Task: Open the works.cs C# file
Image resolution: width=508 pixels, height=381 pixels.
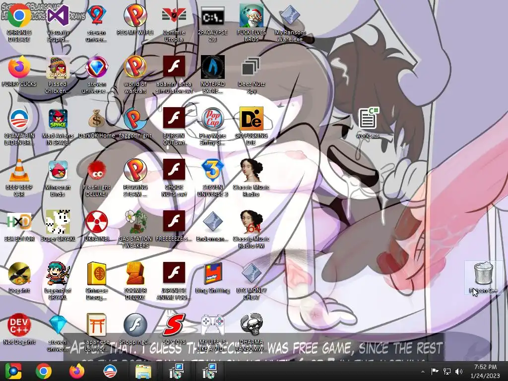Action: click(368, 123)
